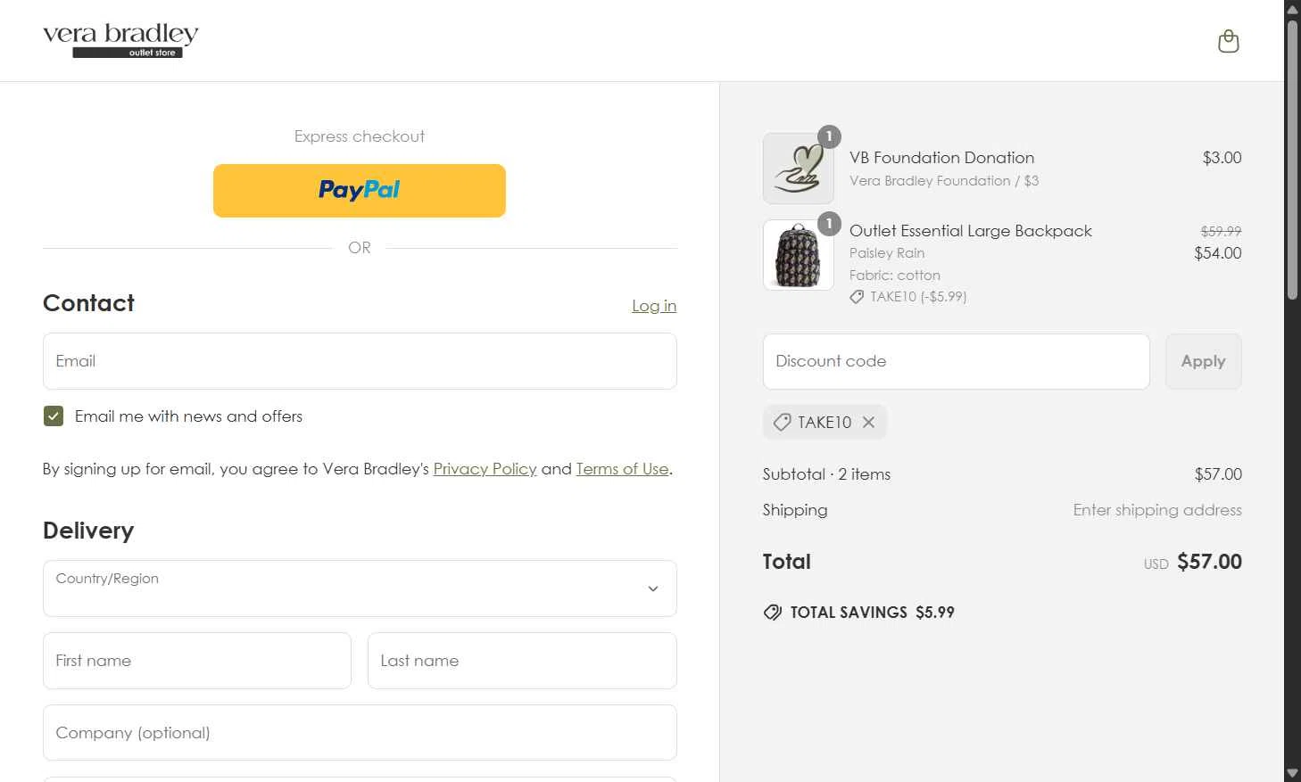Open the Country/Region dropdown

(x=359, y=589)
